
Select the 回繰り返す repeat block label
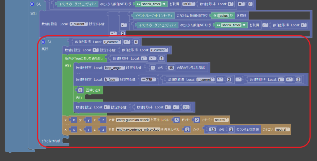[92, 90]
